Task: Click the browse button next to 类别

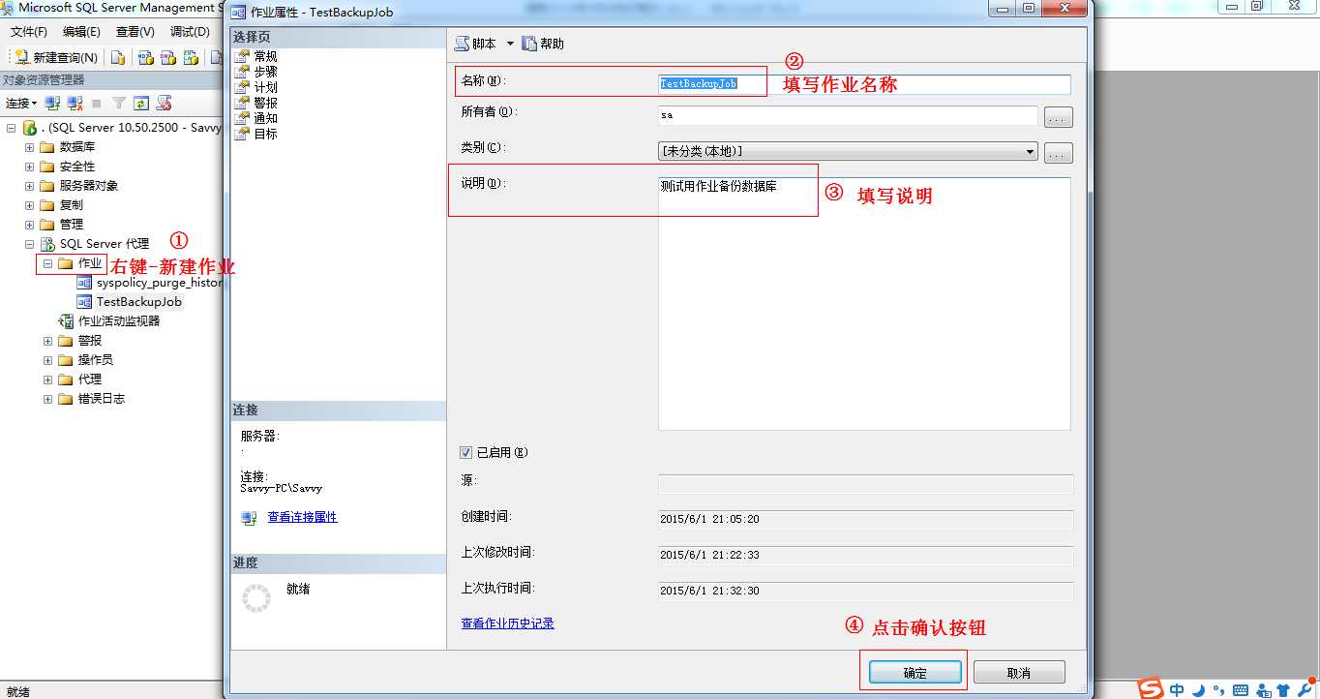Action: click(x=1059, y=153)
